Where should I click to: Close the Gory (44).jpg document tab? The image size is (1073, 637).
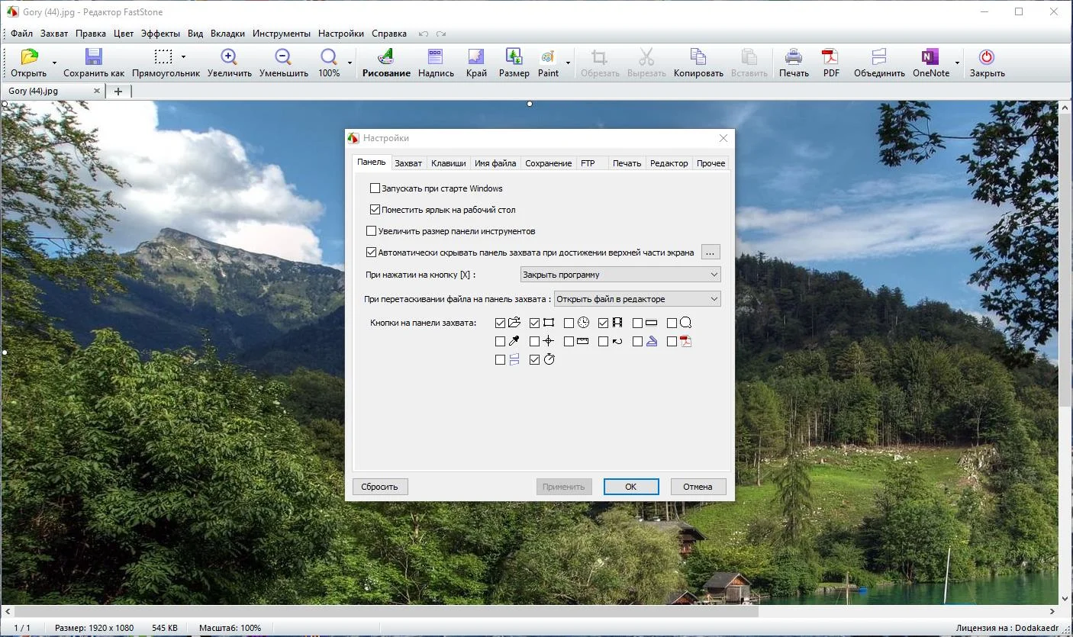pyautogui.click(x=97, y=91)
